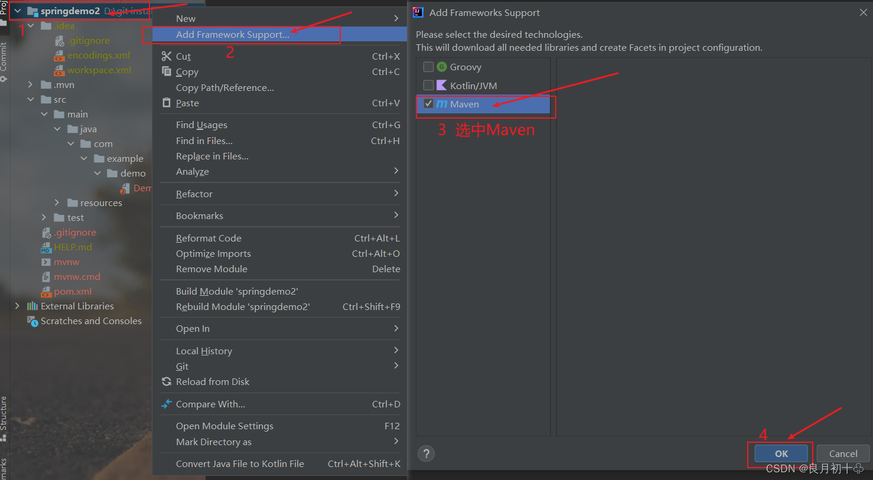This screenshot has width=873, height=480.
Task: Collapse the main folder
Action: [x=44, y=114]
